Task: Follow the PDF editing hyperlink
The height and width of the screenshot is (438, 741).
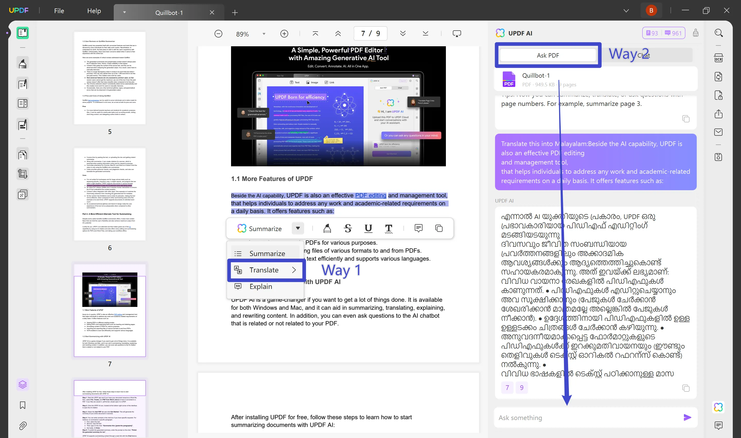Action: click(x=370, y=195)
